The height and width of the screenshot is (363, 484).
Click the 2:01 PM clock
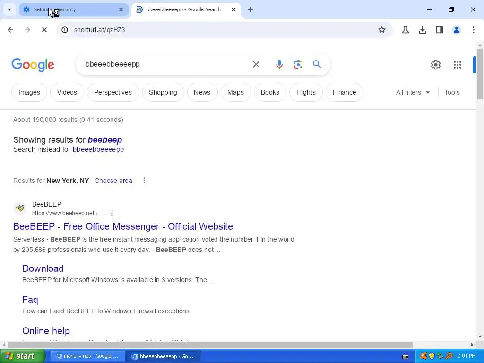(x=467, y=356)
